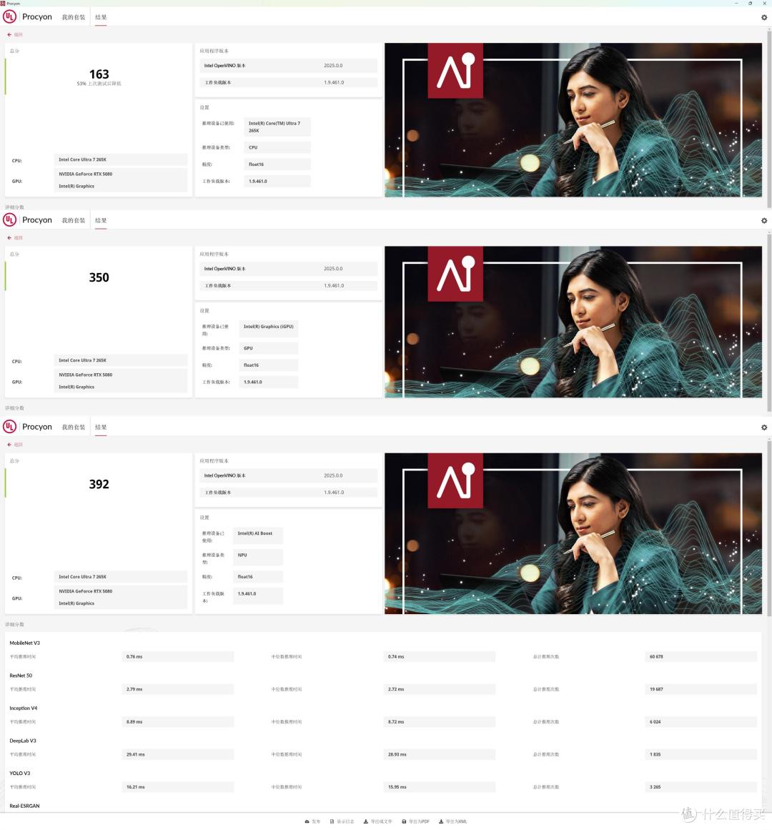Click DeepLab V3 average time '29.41 ms'
The width and height of the screenshot is (772, 830).
tap(178, 755)
